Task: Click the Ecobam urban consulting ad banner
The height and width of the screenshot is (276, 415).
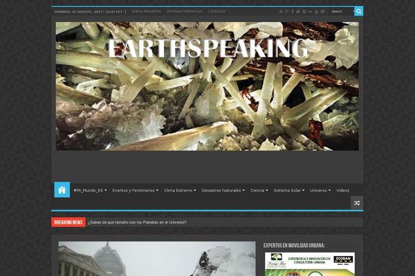Action: click(x=310, y=264)
